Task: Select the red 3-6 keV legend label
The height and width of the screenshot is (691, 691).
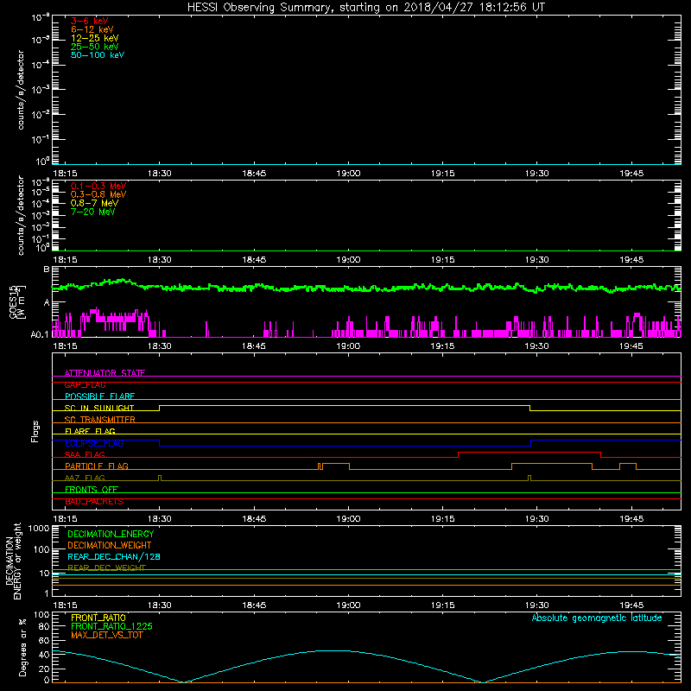Action: (x=90, y=21)
